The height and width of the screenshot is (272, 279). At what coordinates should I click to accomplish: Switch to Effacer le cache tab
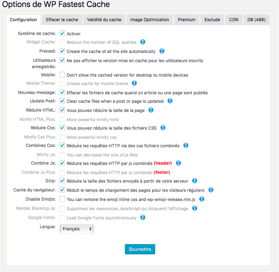coord(62,20)
